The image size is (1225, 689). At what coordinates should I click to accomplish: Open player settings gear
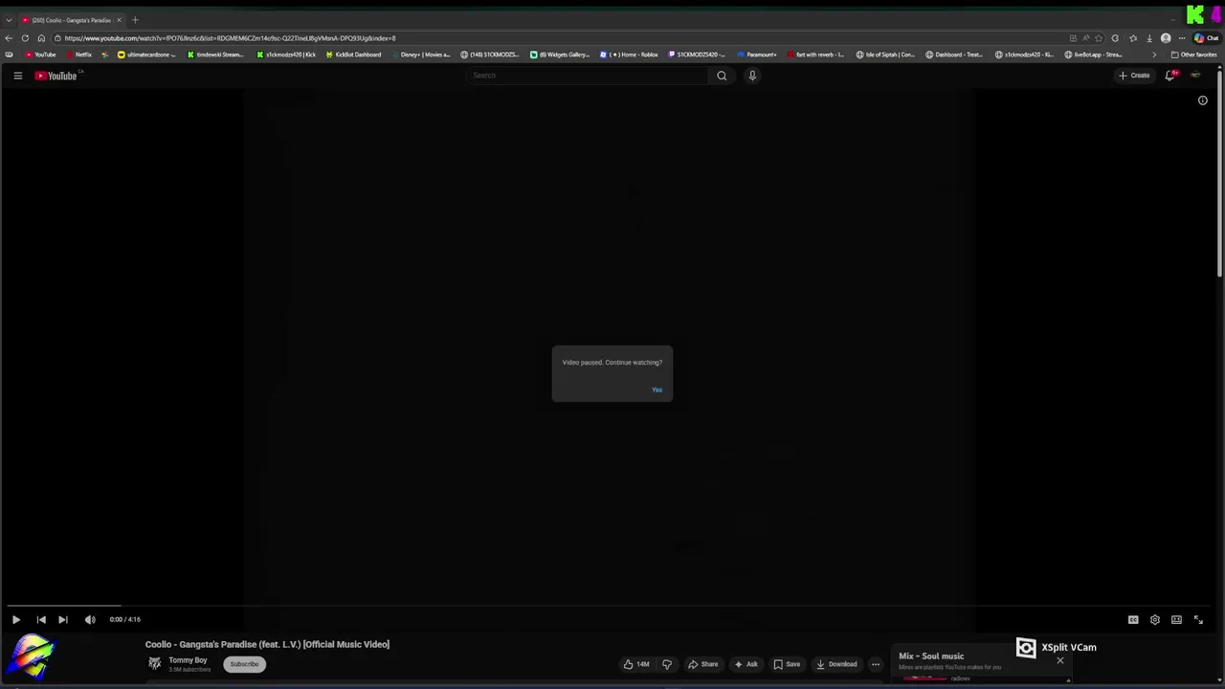point(1155,619)
